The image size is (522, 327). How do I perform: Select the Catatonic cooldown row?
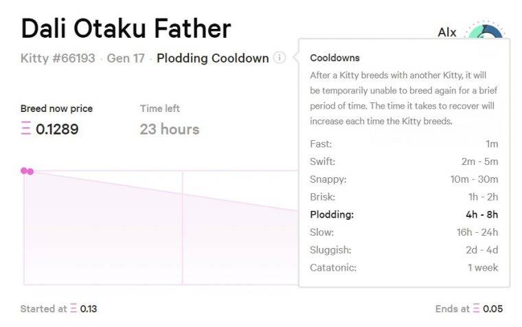404,267
